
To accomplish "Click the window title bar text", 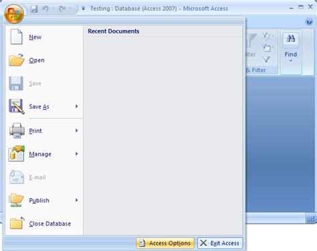I will point(159,9).
